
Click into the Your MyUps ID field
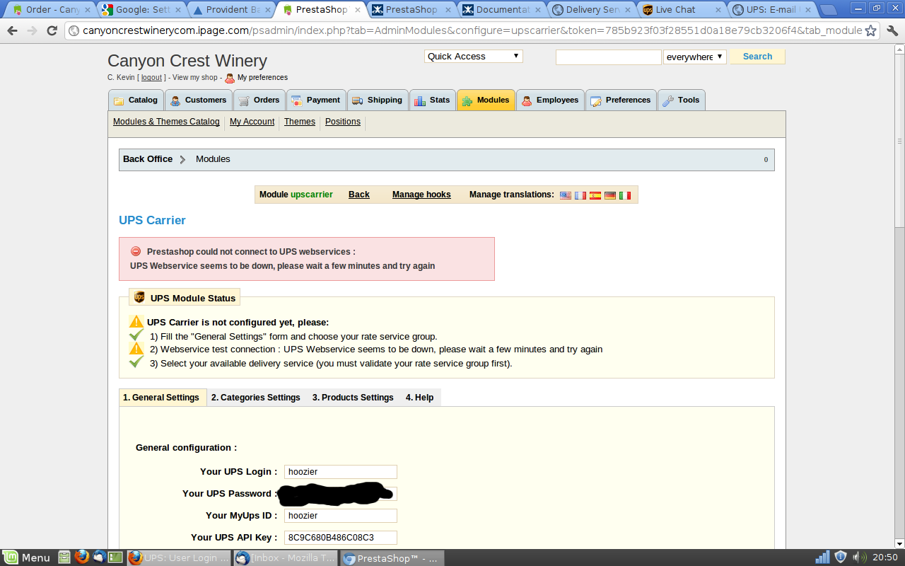[341, 516]
